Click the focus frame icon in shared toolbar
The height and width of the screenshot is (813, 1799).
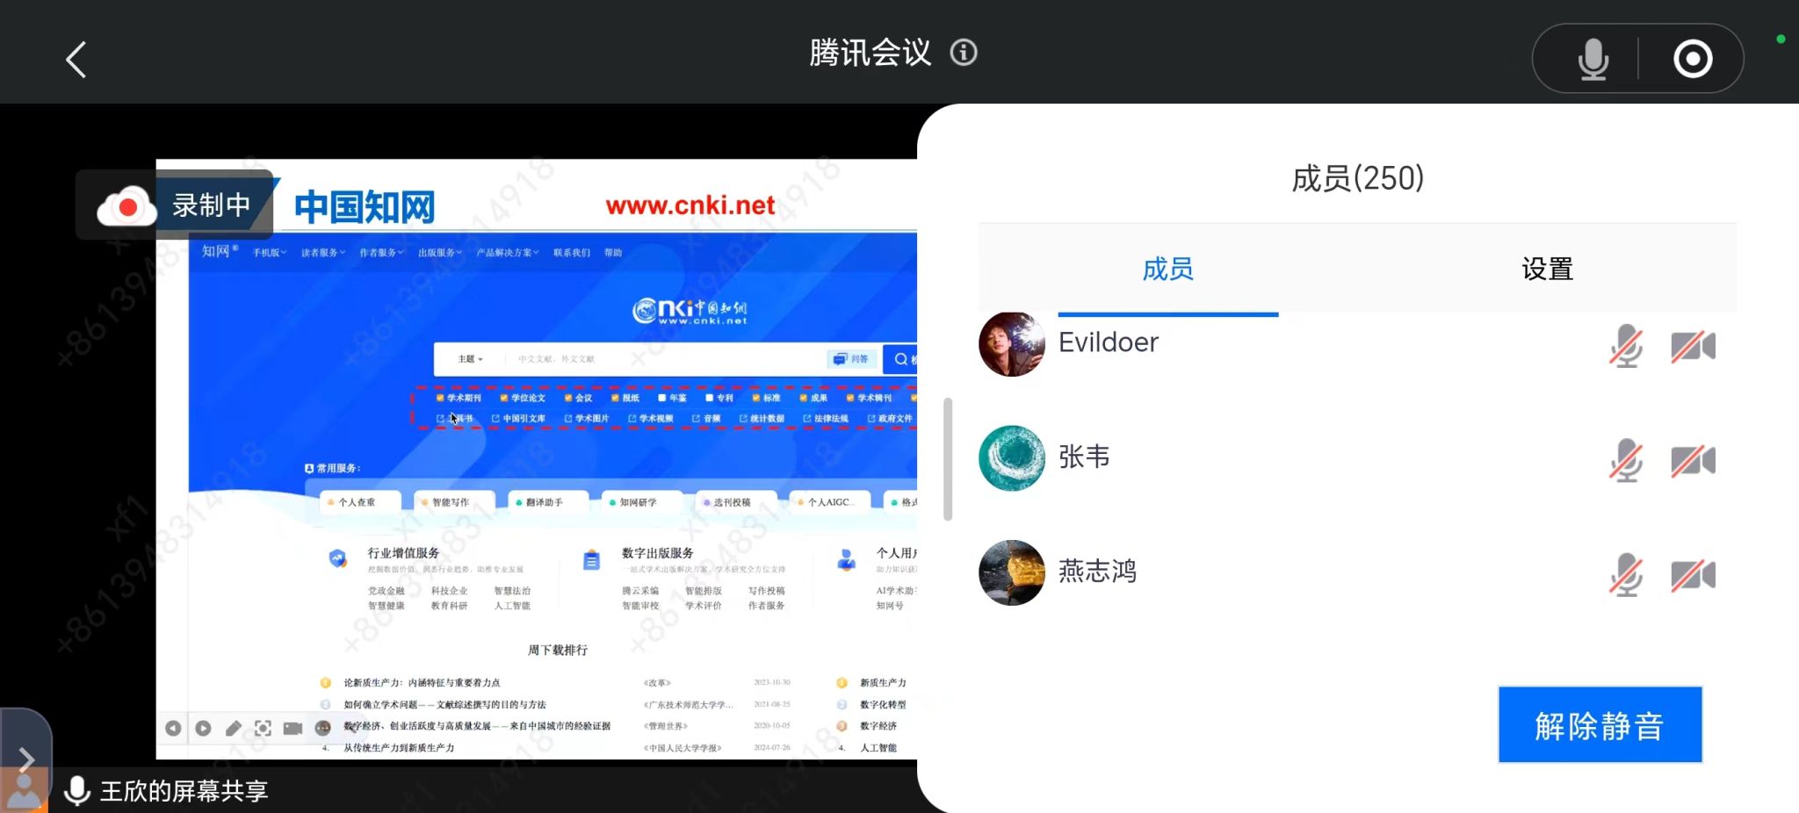263,728
